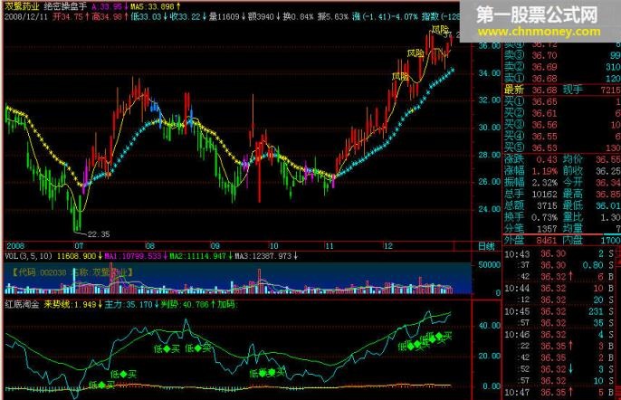Click the 加码 indicator label

click(x=226, y=304)
